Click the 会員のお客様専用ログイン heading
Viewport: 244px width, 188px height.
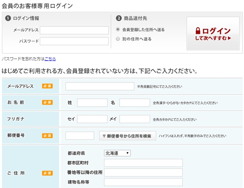tap(37, 6)
